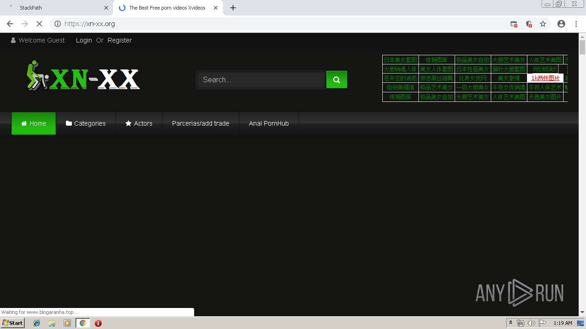The image size is (586, 329).
Task: Open the Action Center flag tray icon
Action: click(543, 323)
